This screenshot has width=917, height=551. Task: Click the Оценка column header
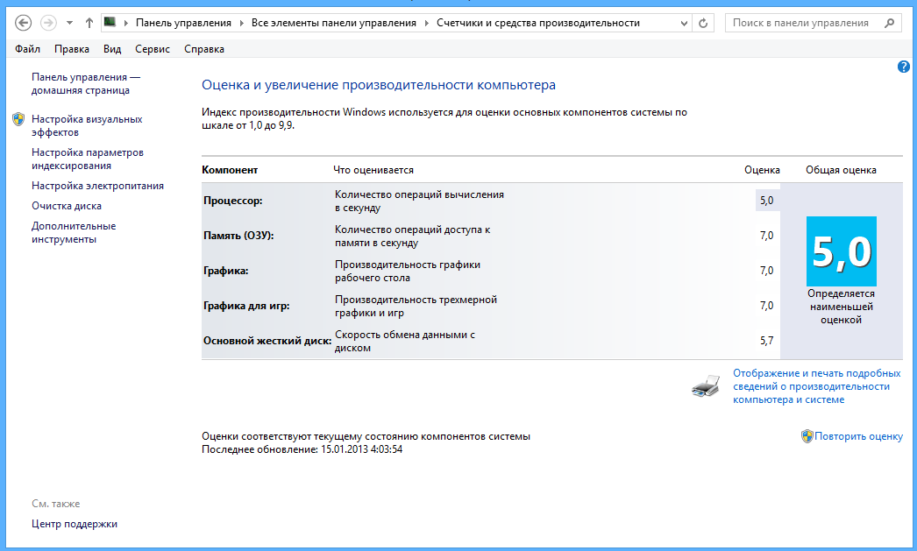coord(762,170)
